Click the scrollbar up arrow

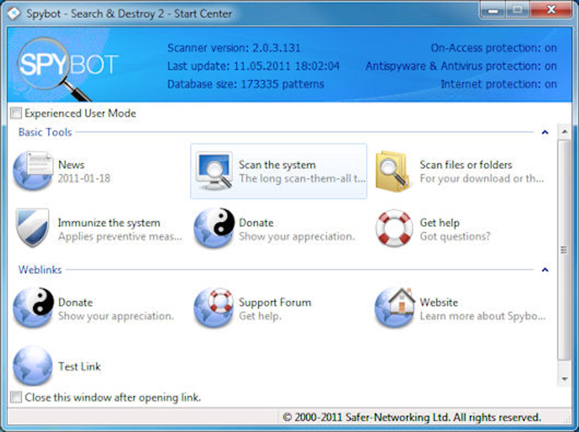[x=564, y=132]
